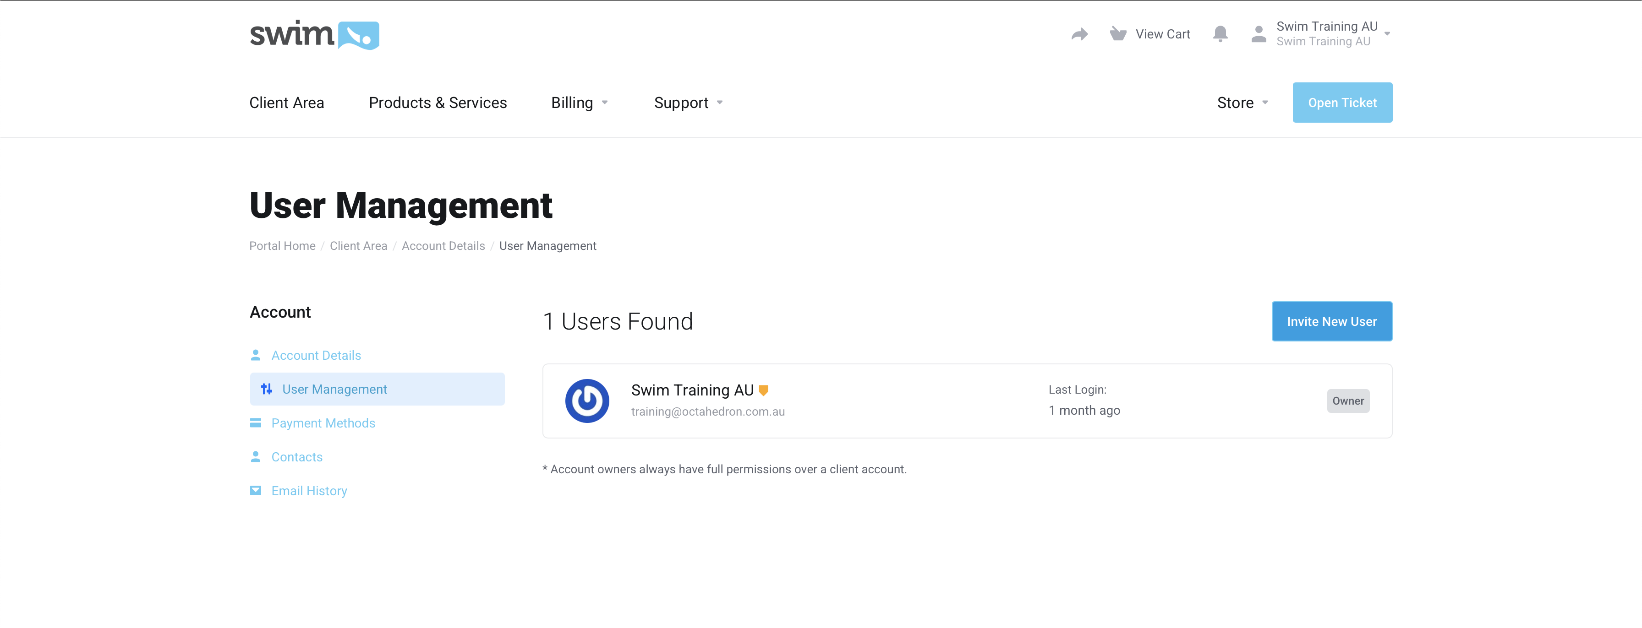Click '1 month ago' last login value
1642x628 pixels.
click(x=1084, y=410)
